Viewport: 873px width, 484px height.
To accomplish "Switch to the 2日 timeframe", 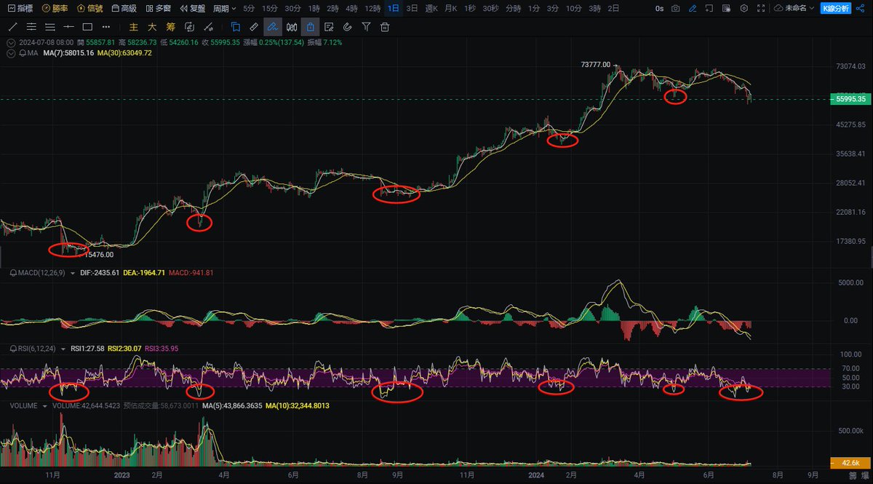I will [613, 8].
